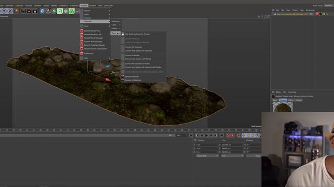Play the animation forward
334x187 pixels.
(207, 135)
